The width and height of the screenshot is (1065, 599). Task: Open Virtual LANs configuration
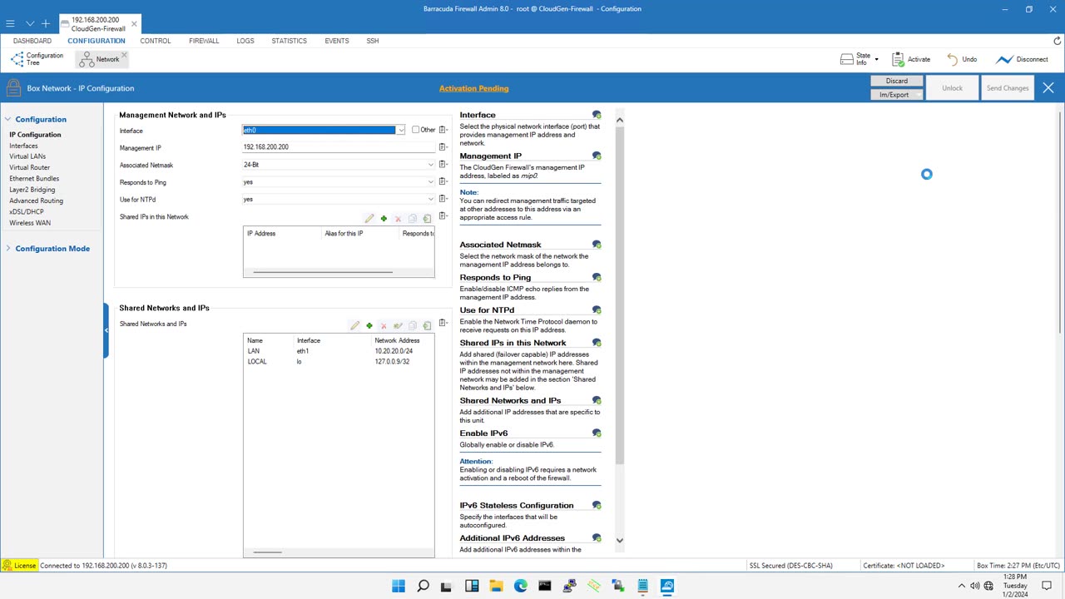coord(27,156)
